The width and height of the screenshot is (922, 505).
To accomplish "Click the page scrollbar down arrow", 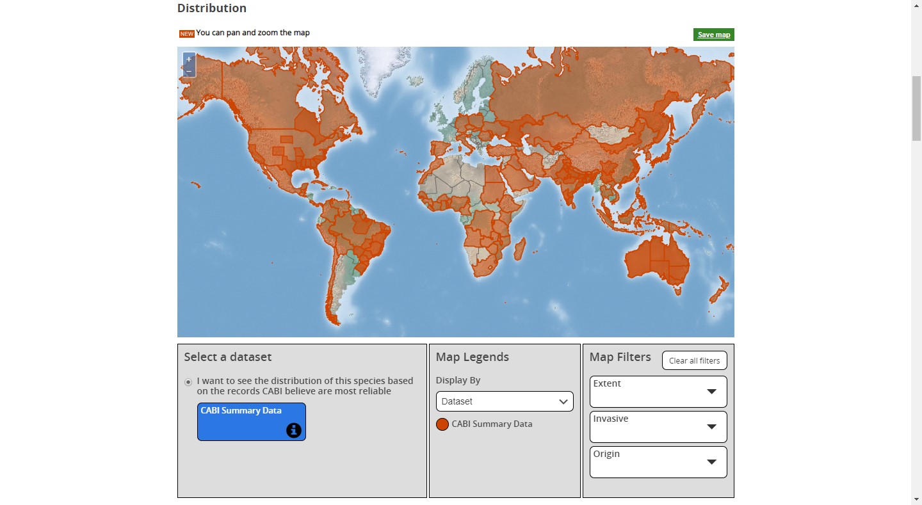I will click(916, 499).
